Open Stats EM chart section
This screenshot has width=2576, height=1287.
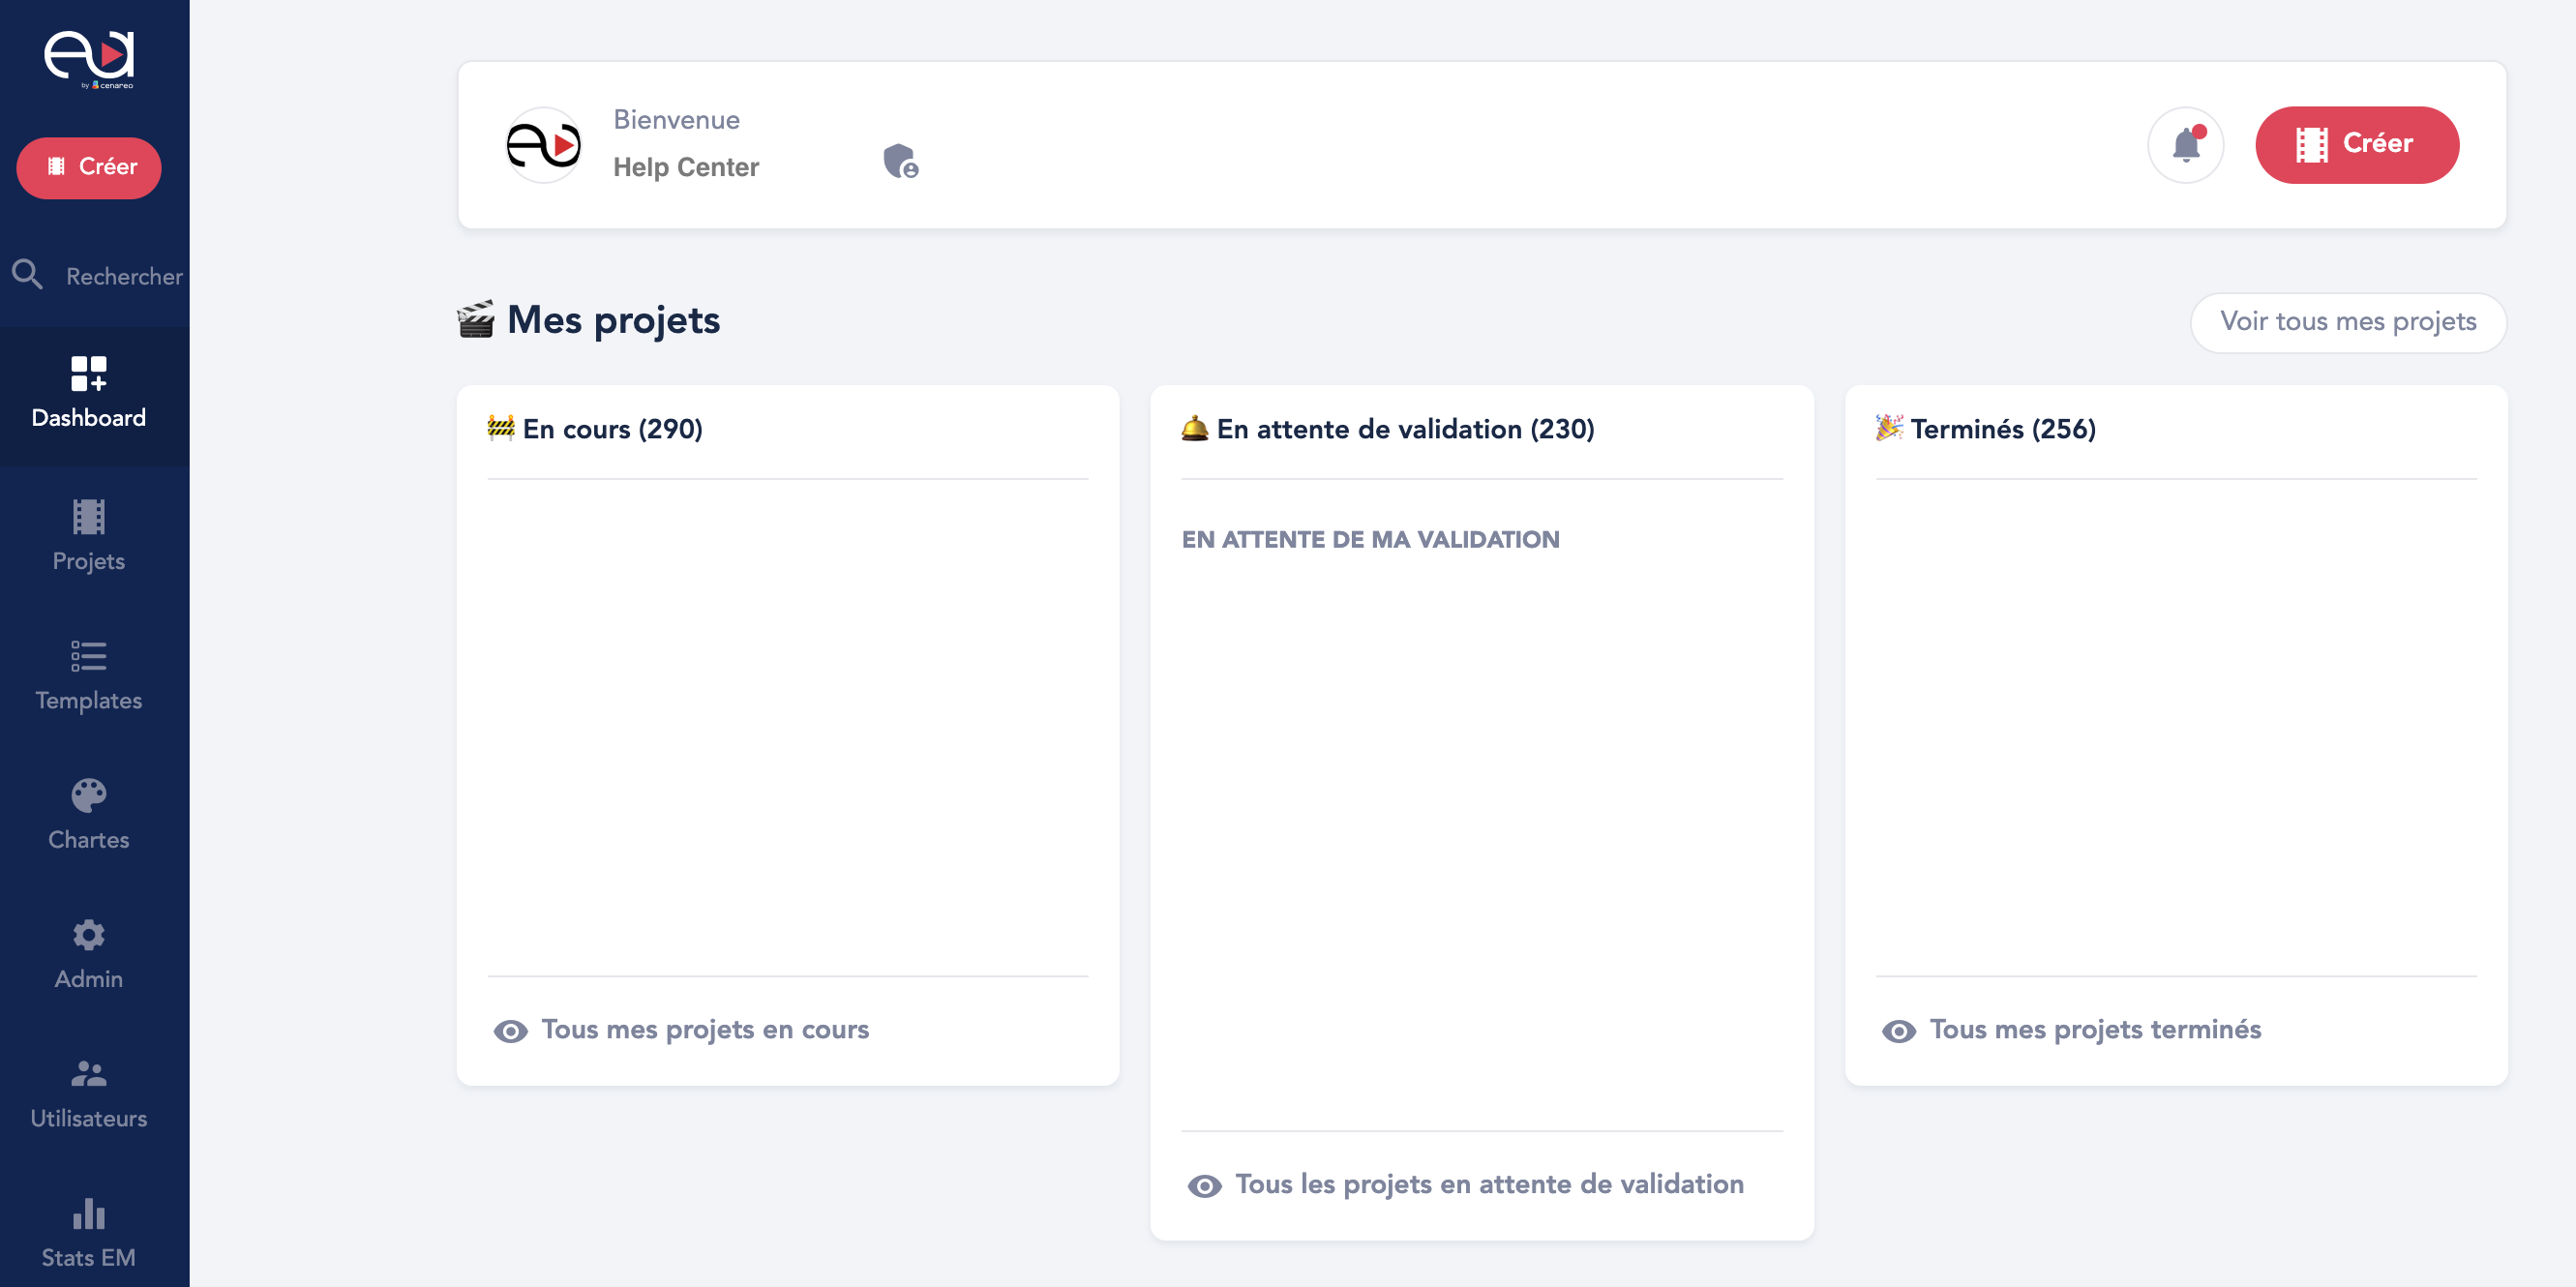point(89,1232)
